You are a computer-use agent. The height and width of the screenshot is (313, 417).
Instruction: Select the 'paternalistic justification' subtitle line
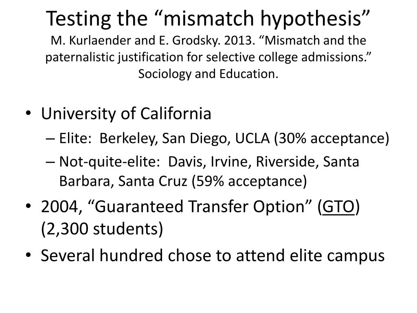pos(208,57)
